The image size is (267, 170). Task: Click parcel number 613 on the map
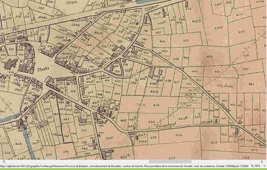(x=214, y=142)
